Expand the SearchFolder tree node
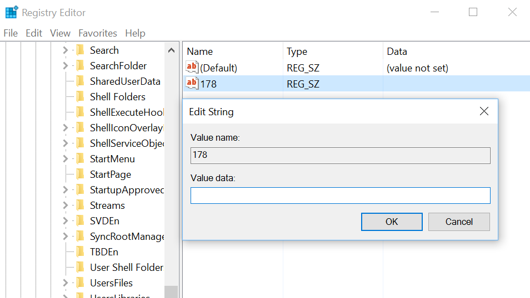The image size is (530, 298). 66,66
